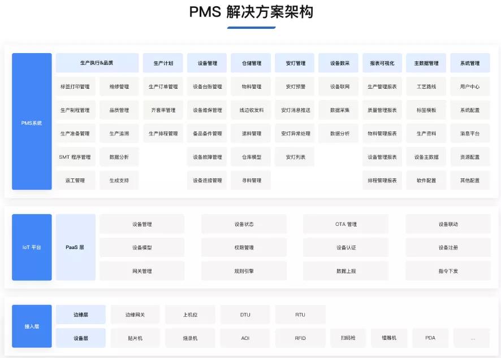The width and height of the screenshot is (501, 358).
Task: Select the 设备管理 module header
Action: 207,63
